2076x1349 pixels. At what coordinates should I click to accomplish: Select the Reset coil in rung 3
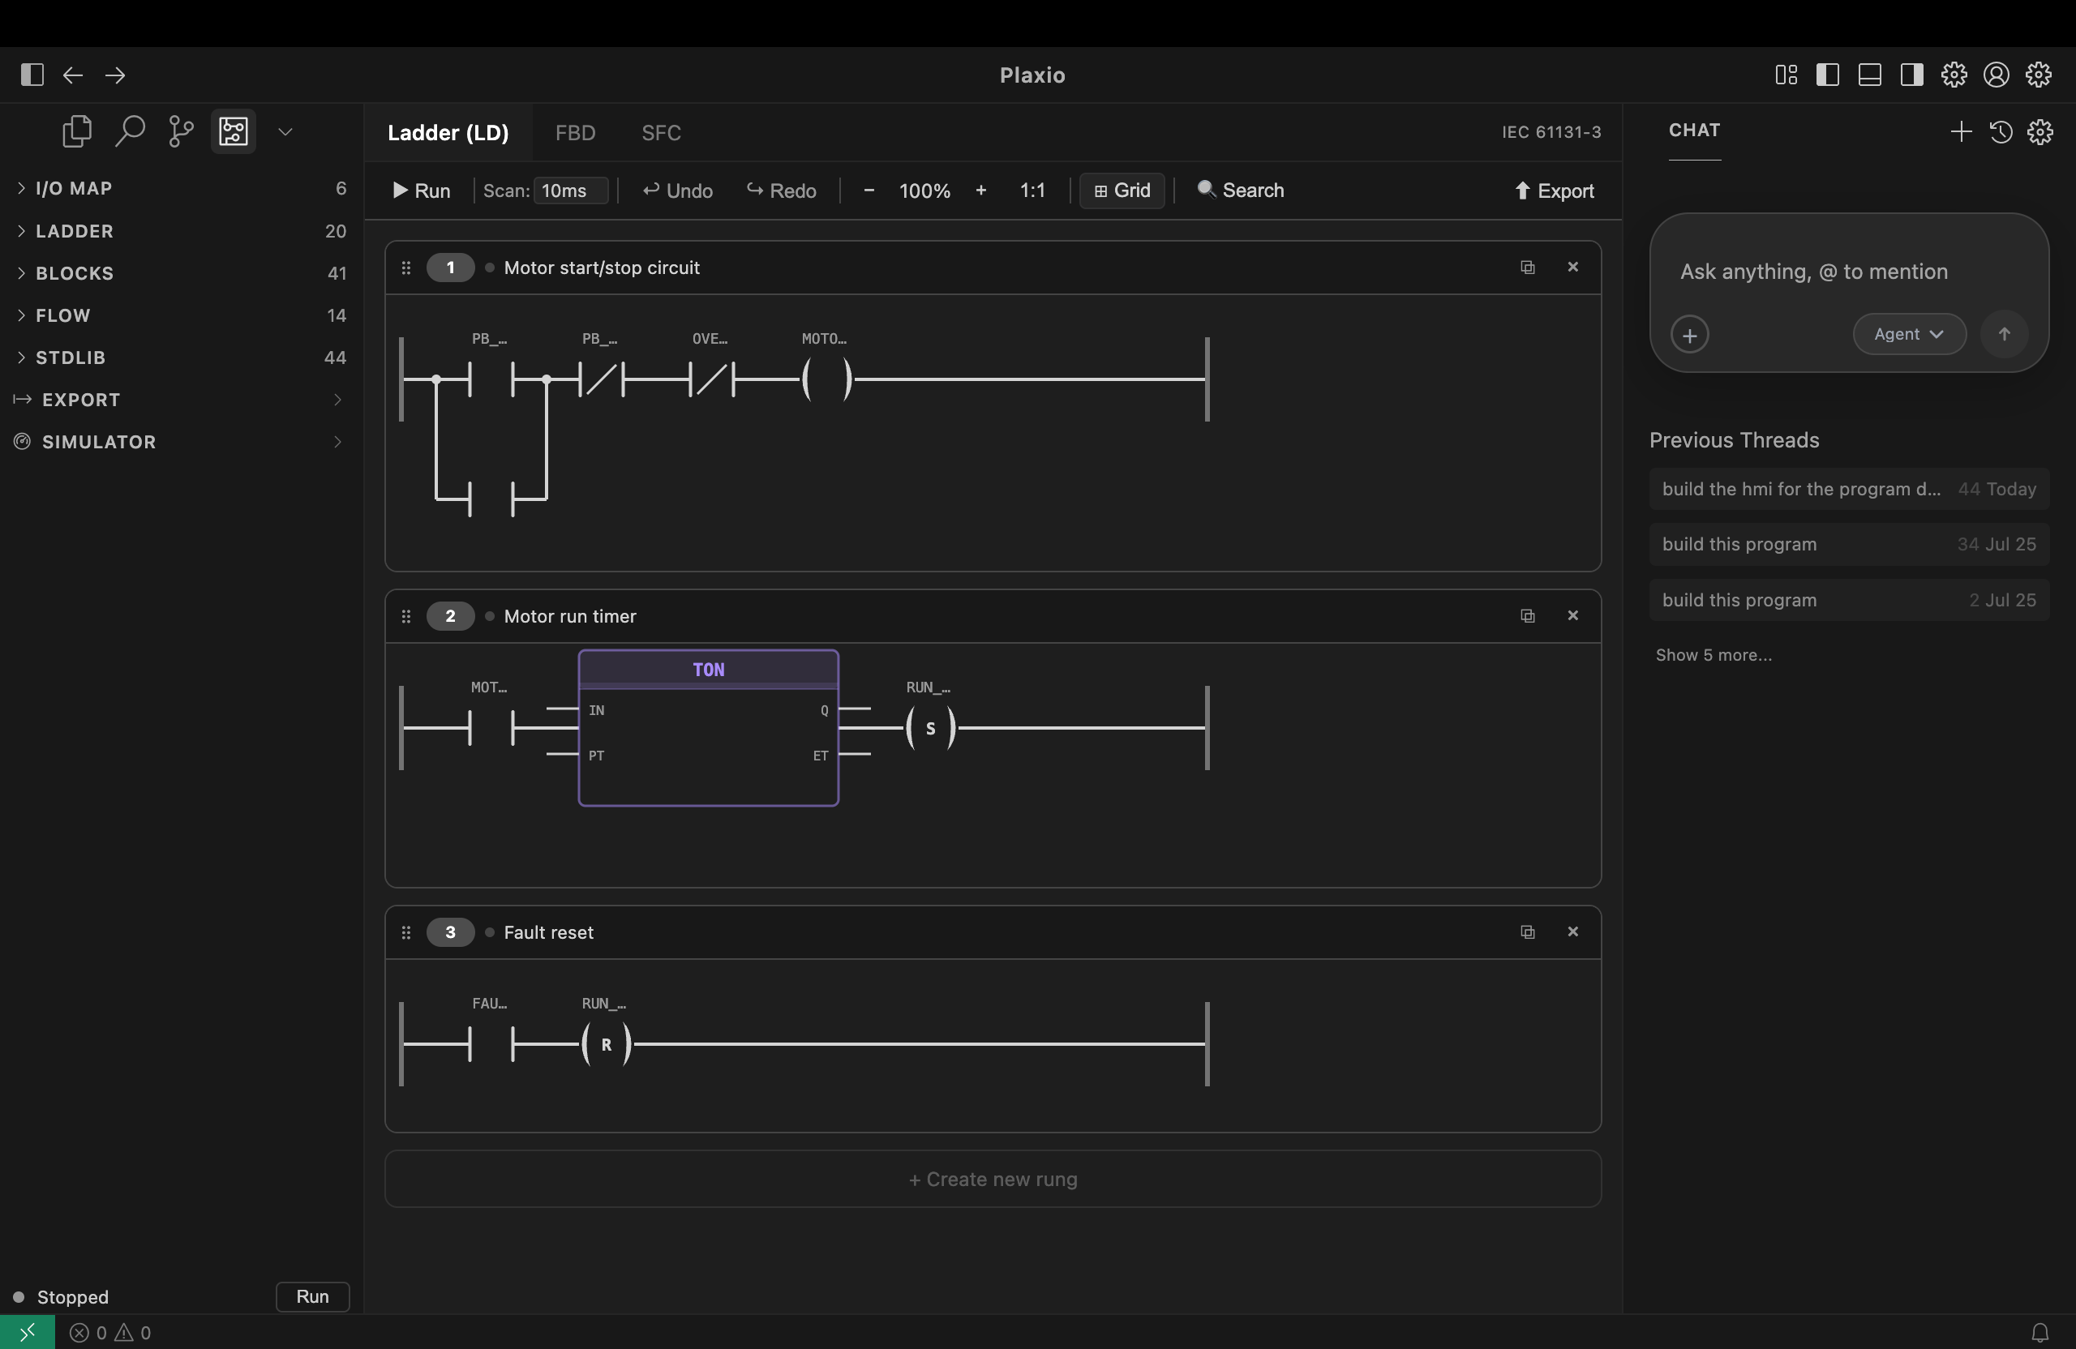pos(607,1045)
